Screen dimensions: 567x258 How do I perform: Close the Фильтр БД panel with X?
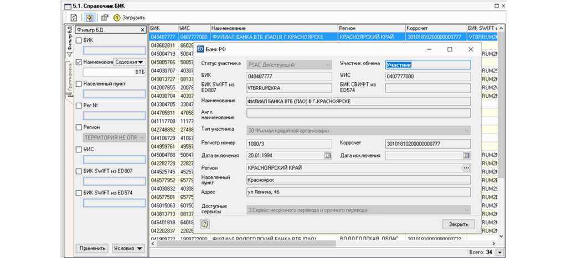(142, 30)
